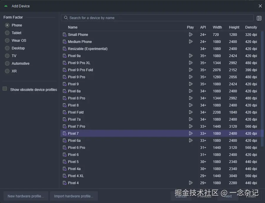Click Play Store icon on Pixel 4 row
The image size is (265, 203).
coord(191,183)
